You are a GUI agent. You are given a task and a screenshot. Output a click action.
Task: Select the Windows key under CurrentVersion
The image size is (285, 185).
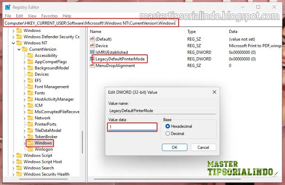click(43, 143)
